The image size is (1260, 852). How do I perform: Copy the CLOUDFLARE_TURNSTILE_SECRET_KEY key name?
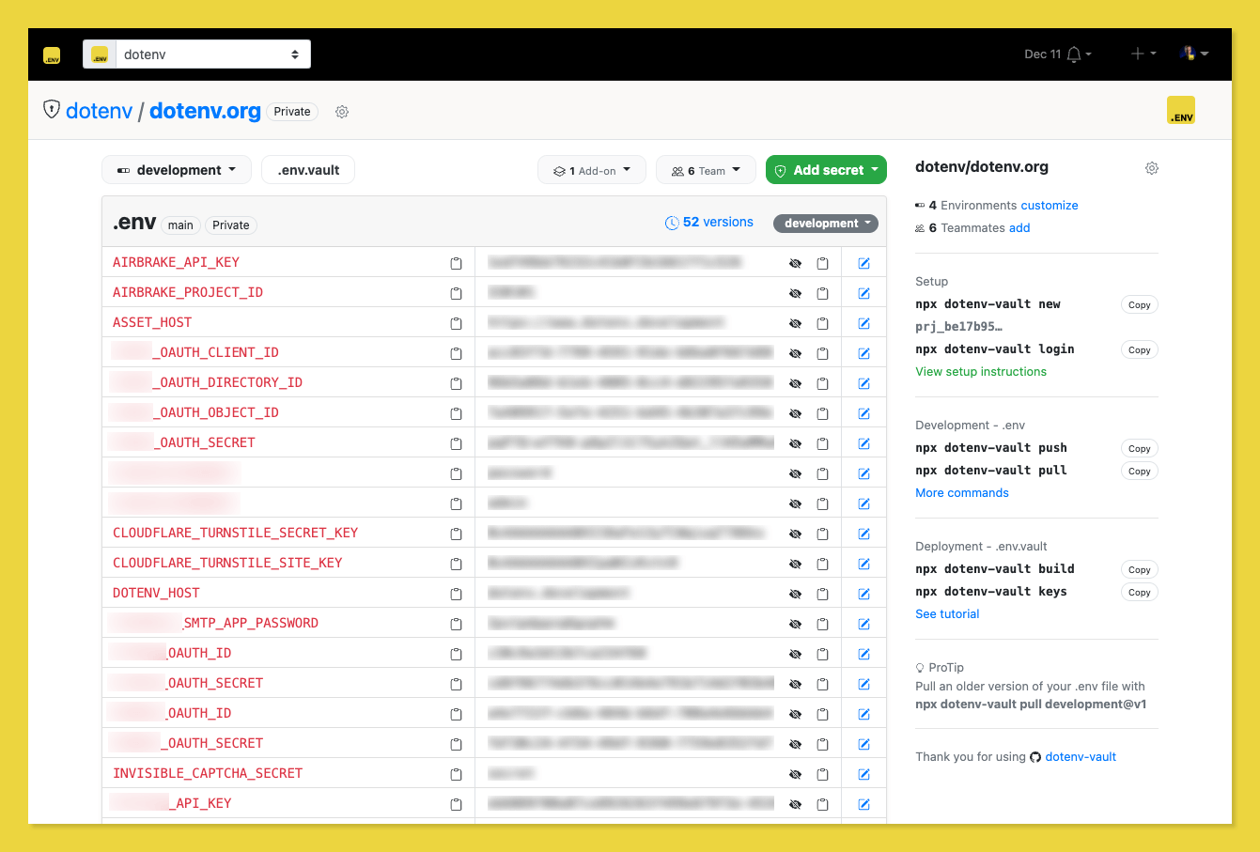[x=456, y=534]
